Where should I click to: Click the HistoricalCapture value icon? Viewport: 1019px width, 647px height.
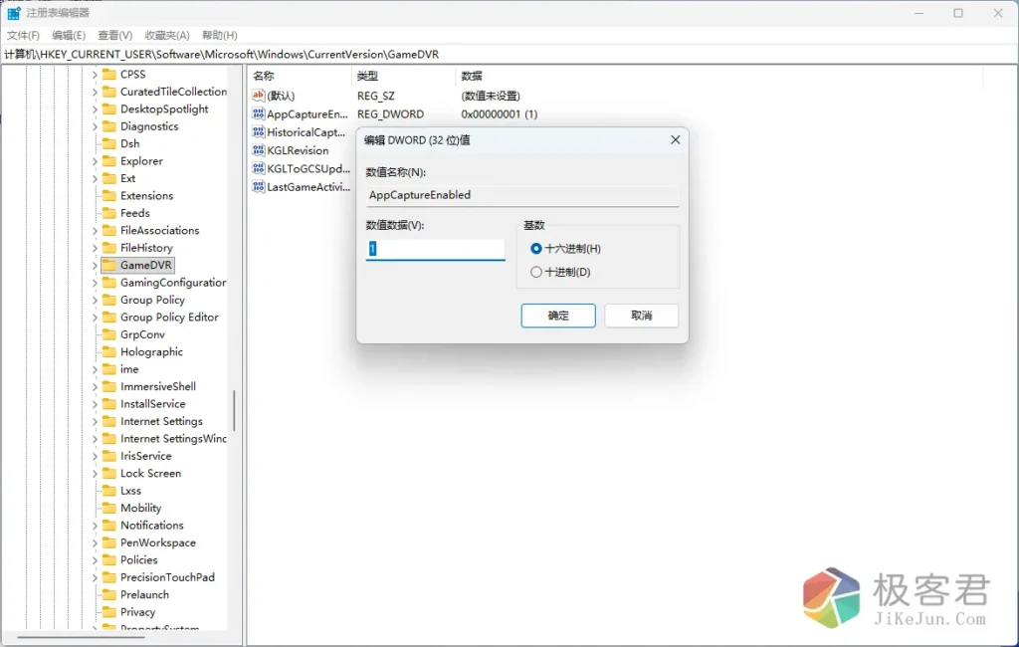(259, 132)
